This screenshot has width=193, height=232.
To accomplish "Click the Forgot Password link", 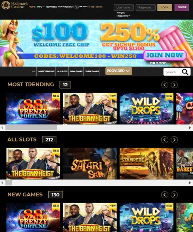I will click(x=123, y=14).
